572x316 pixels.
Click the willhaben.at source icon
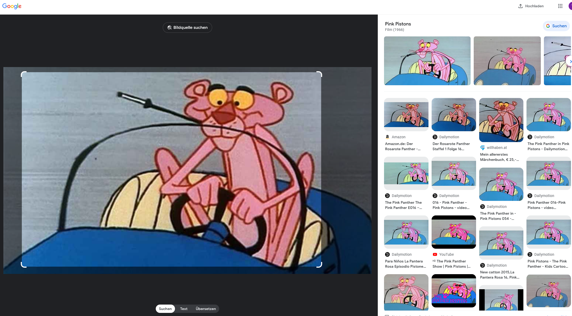[483, 148]
